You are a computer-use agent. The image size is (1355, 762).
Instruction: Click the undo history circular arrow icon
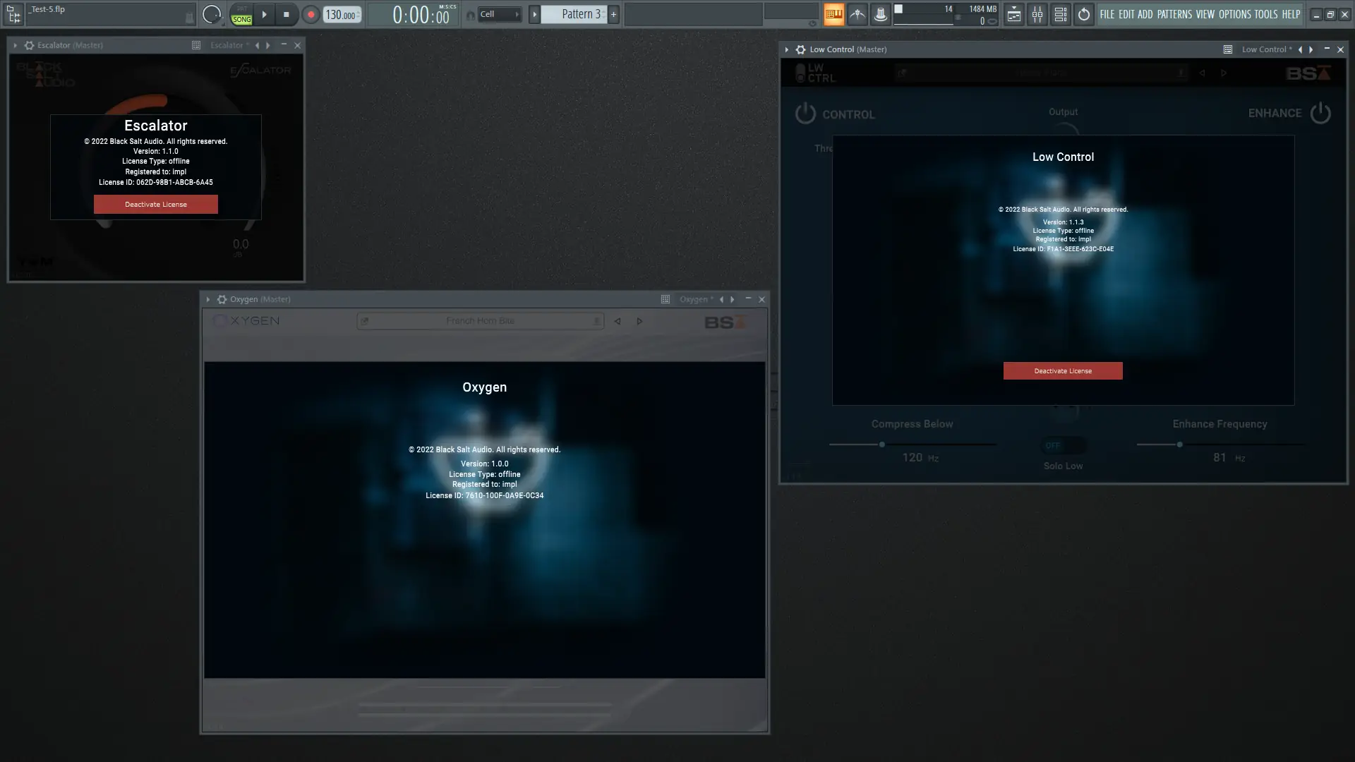point(1083,14)
